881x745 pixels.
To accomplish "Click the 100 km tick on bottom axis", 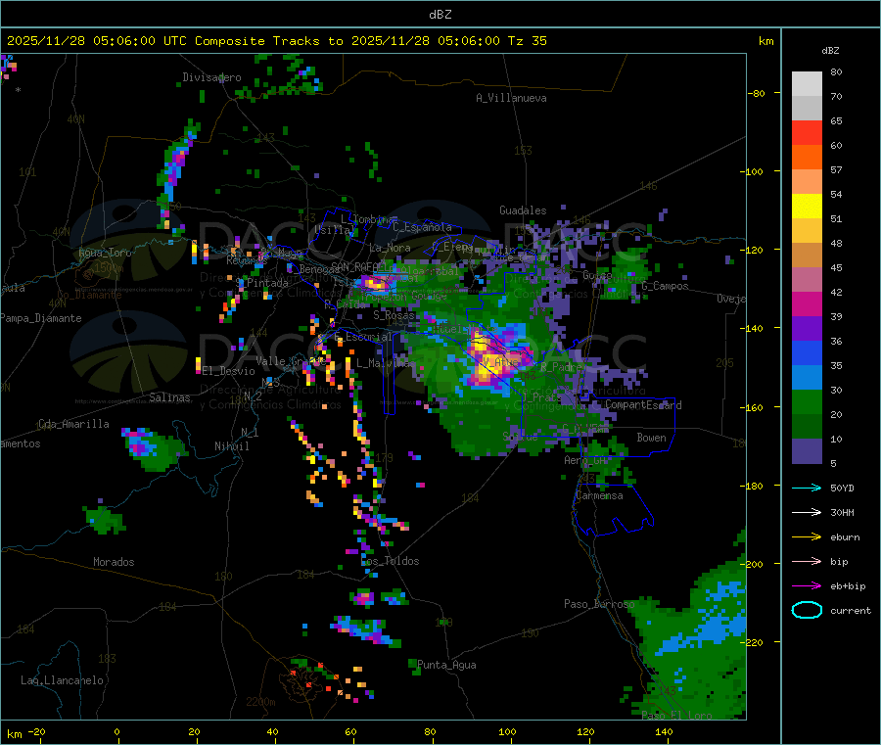I will (507, 731).
